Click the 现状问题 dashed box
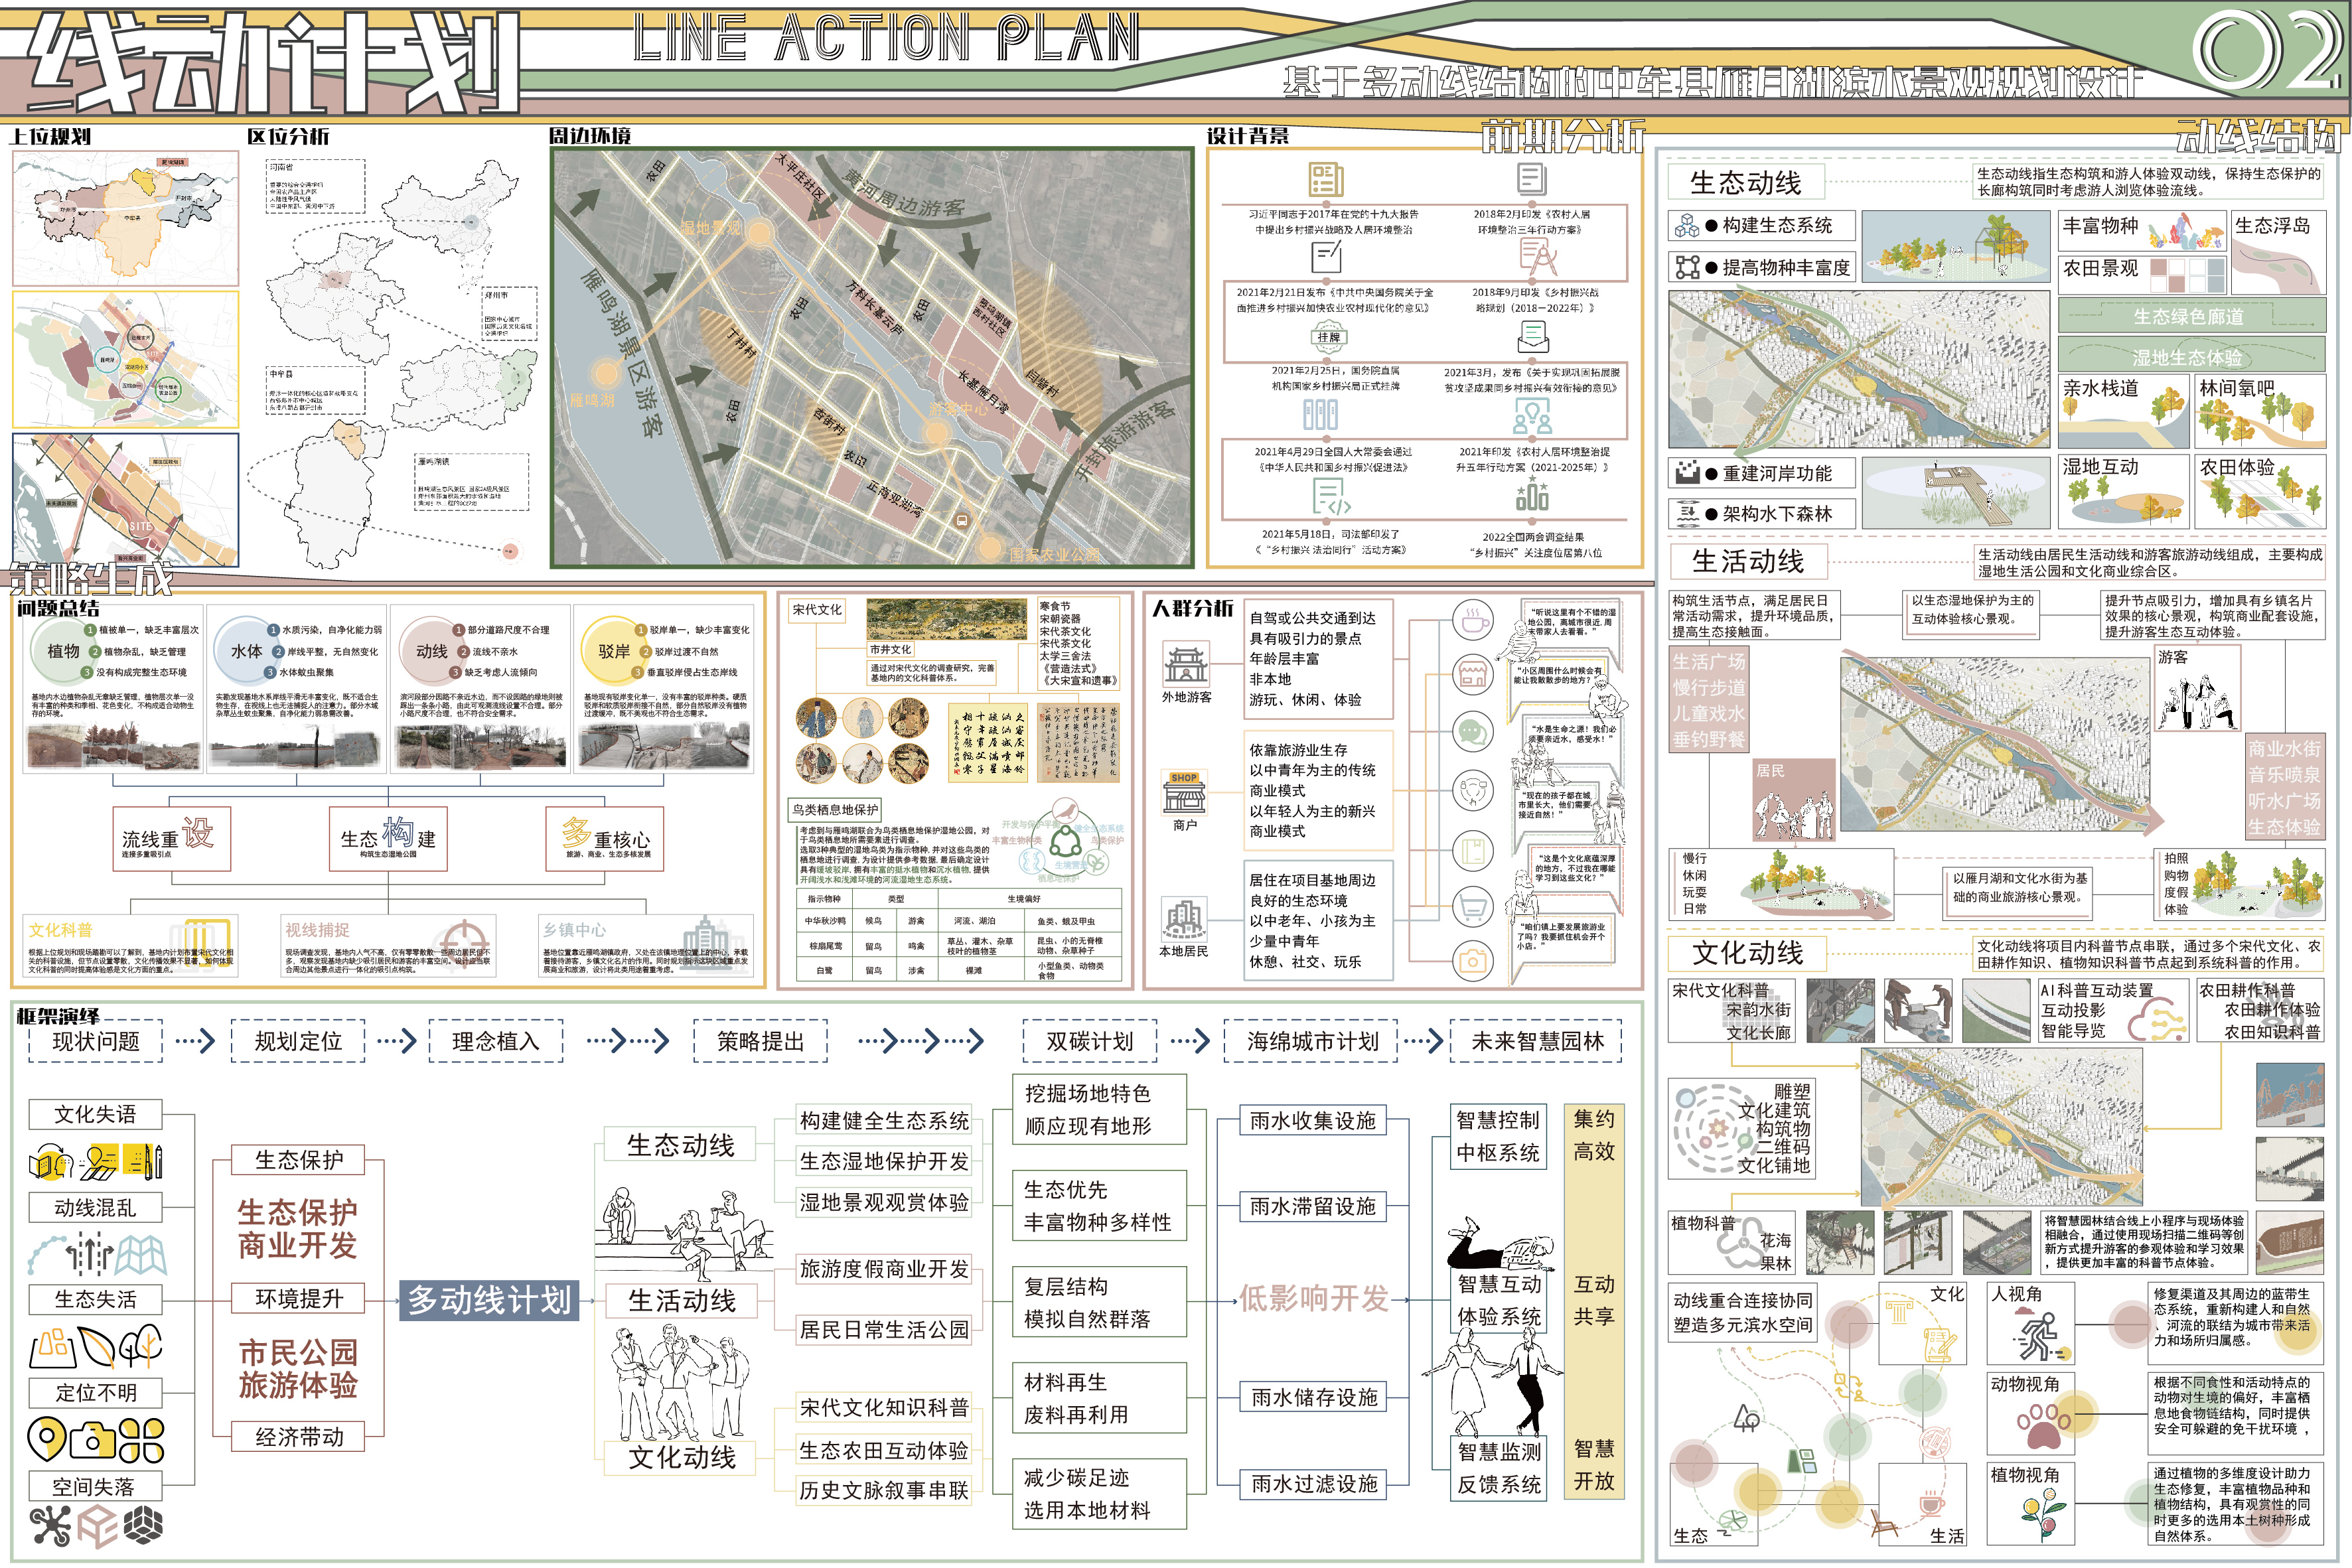This screenshot has width=2352, height=1568. [x=96, y=1041]
